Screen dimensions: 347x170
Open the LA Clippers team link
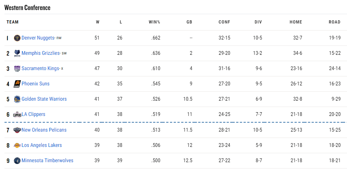pos(33,114)
